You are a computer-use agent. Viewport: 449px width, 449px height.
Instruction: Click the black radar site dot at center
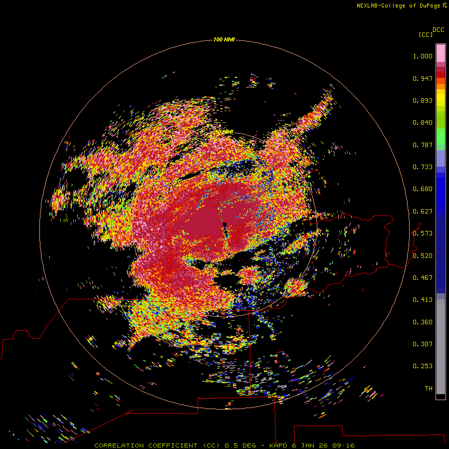point(224,224)
